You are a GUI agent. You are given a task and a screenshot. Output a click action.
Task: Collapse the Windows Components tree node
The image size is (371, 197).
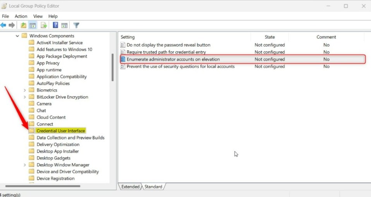pos(17,36)
